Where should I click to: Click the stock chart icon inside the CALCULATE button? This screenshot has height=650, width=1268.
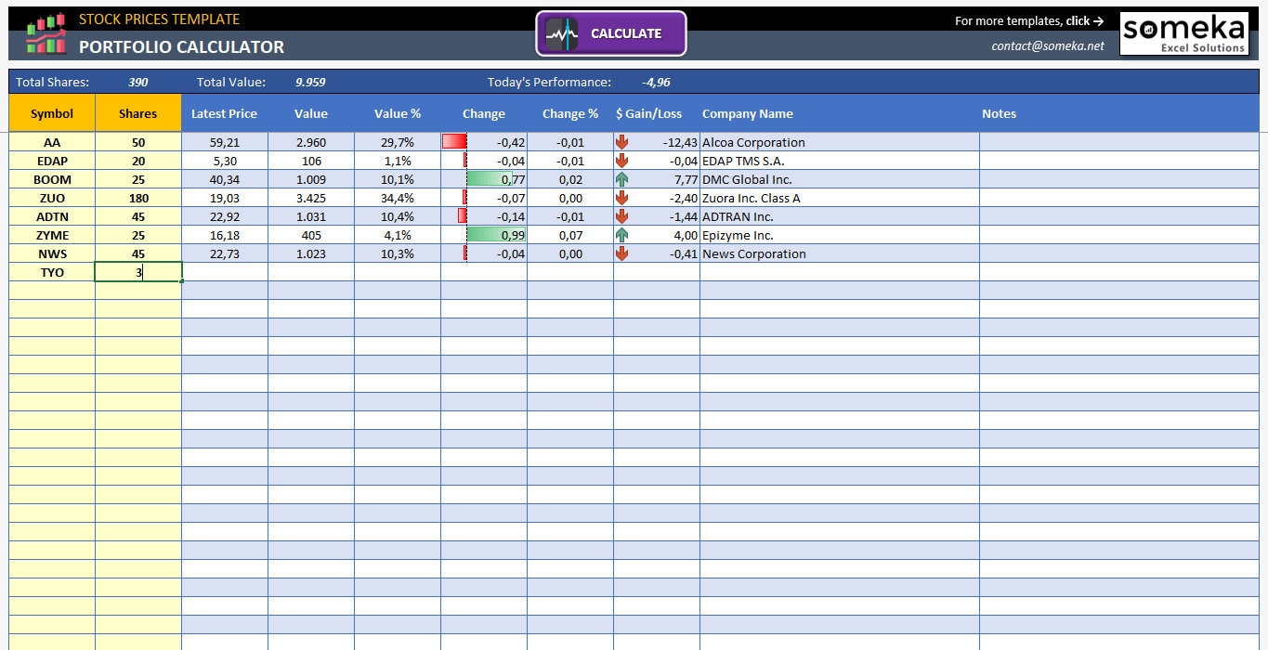[x=562, y=33]
